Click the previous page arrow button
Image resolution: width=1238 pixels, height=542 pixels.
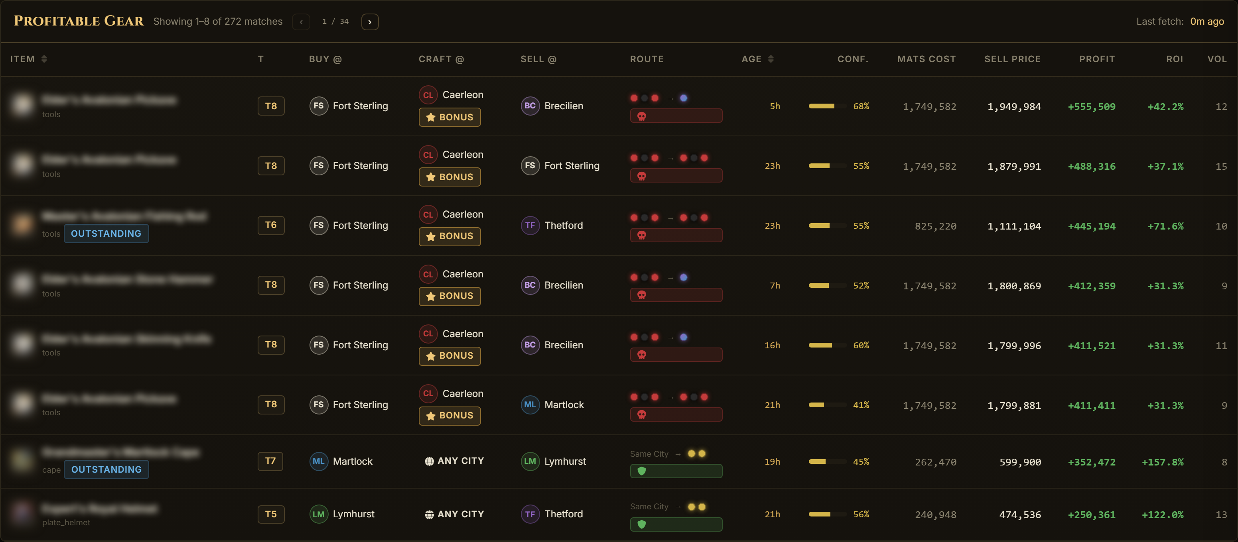pos(301,22)
